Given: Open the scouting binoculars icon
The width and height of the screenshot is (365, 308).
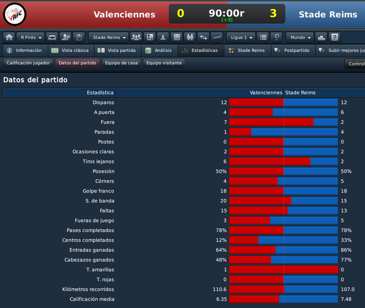Looking at the screenshot, I should click(190, 38).
